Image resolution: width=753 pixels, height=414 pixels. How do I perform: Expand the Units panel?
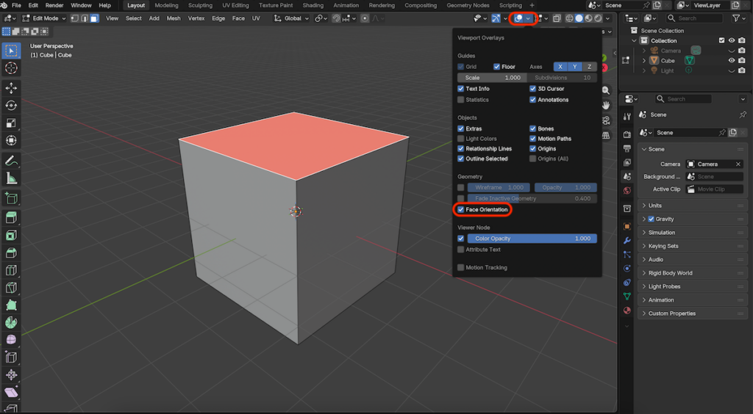tap(654, 206)
